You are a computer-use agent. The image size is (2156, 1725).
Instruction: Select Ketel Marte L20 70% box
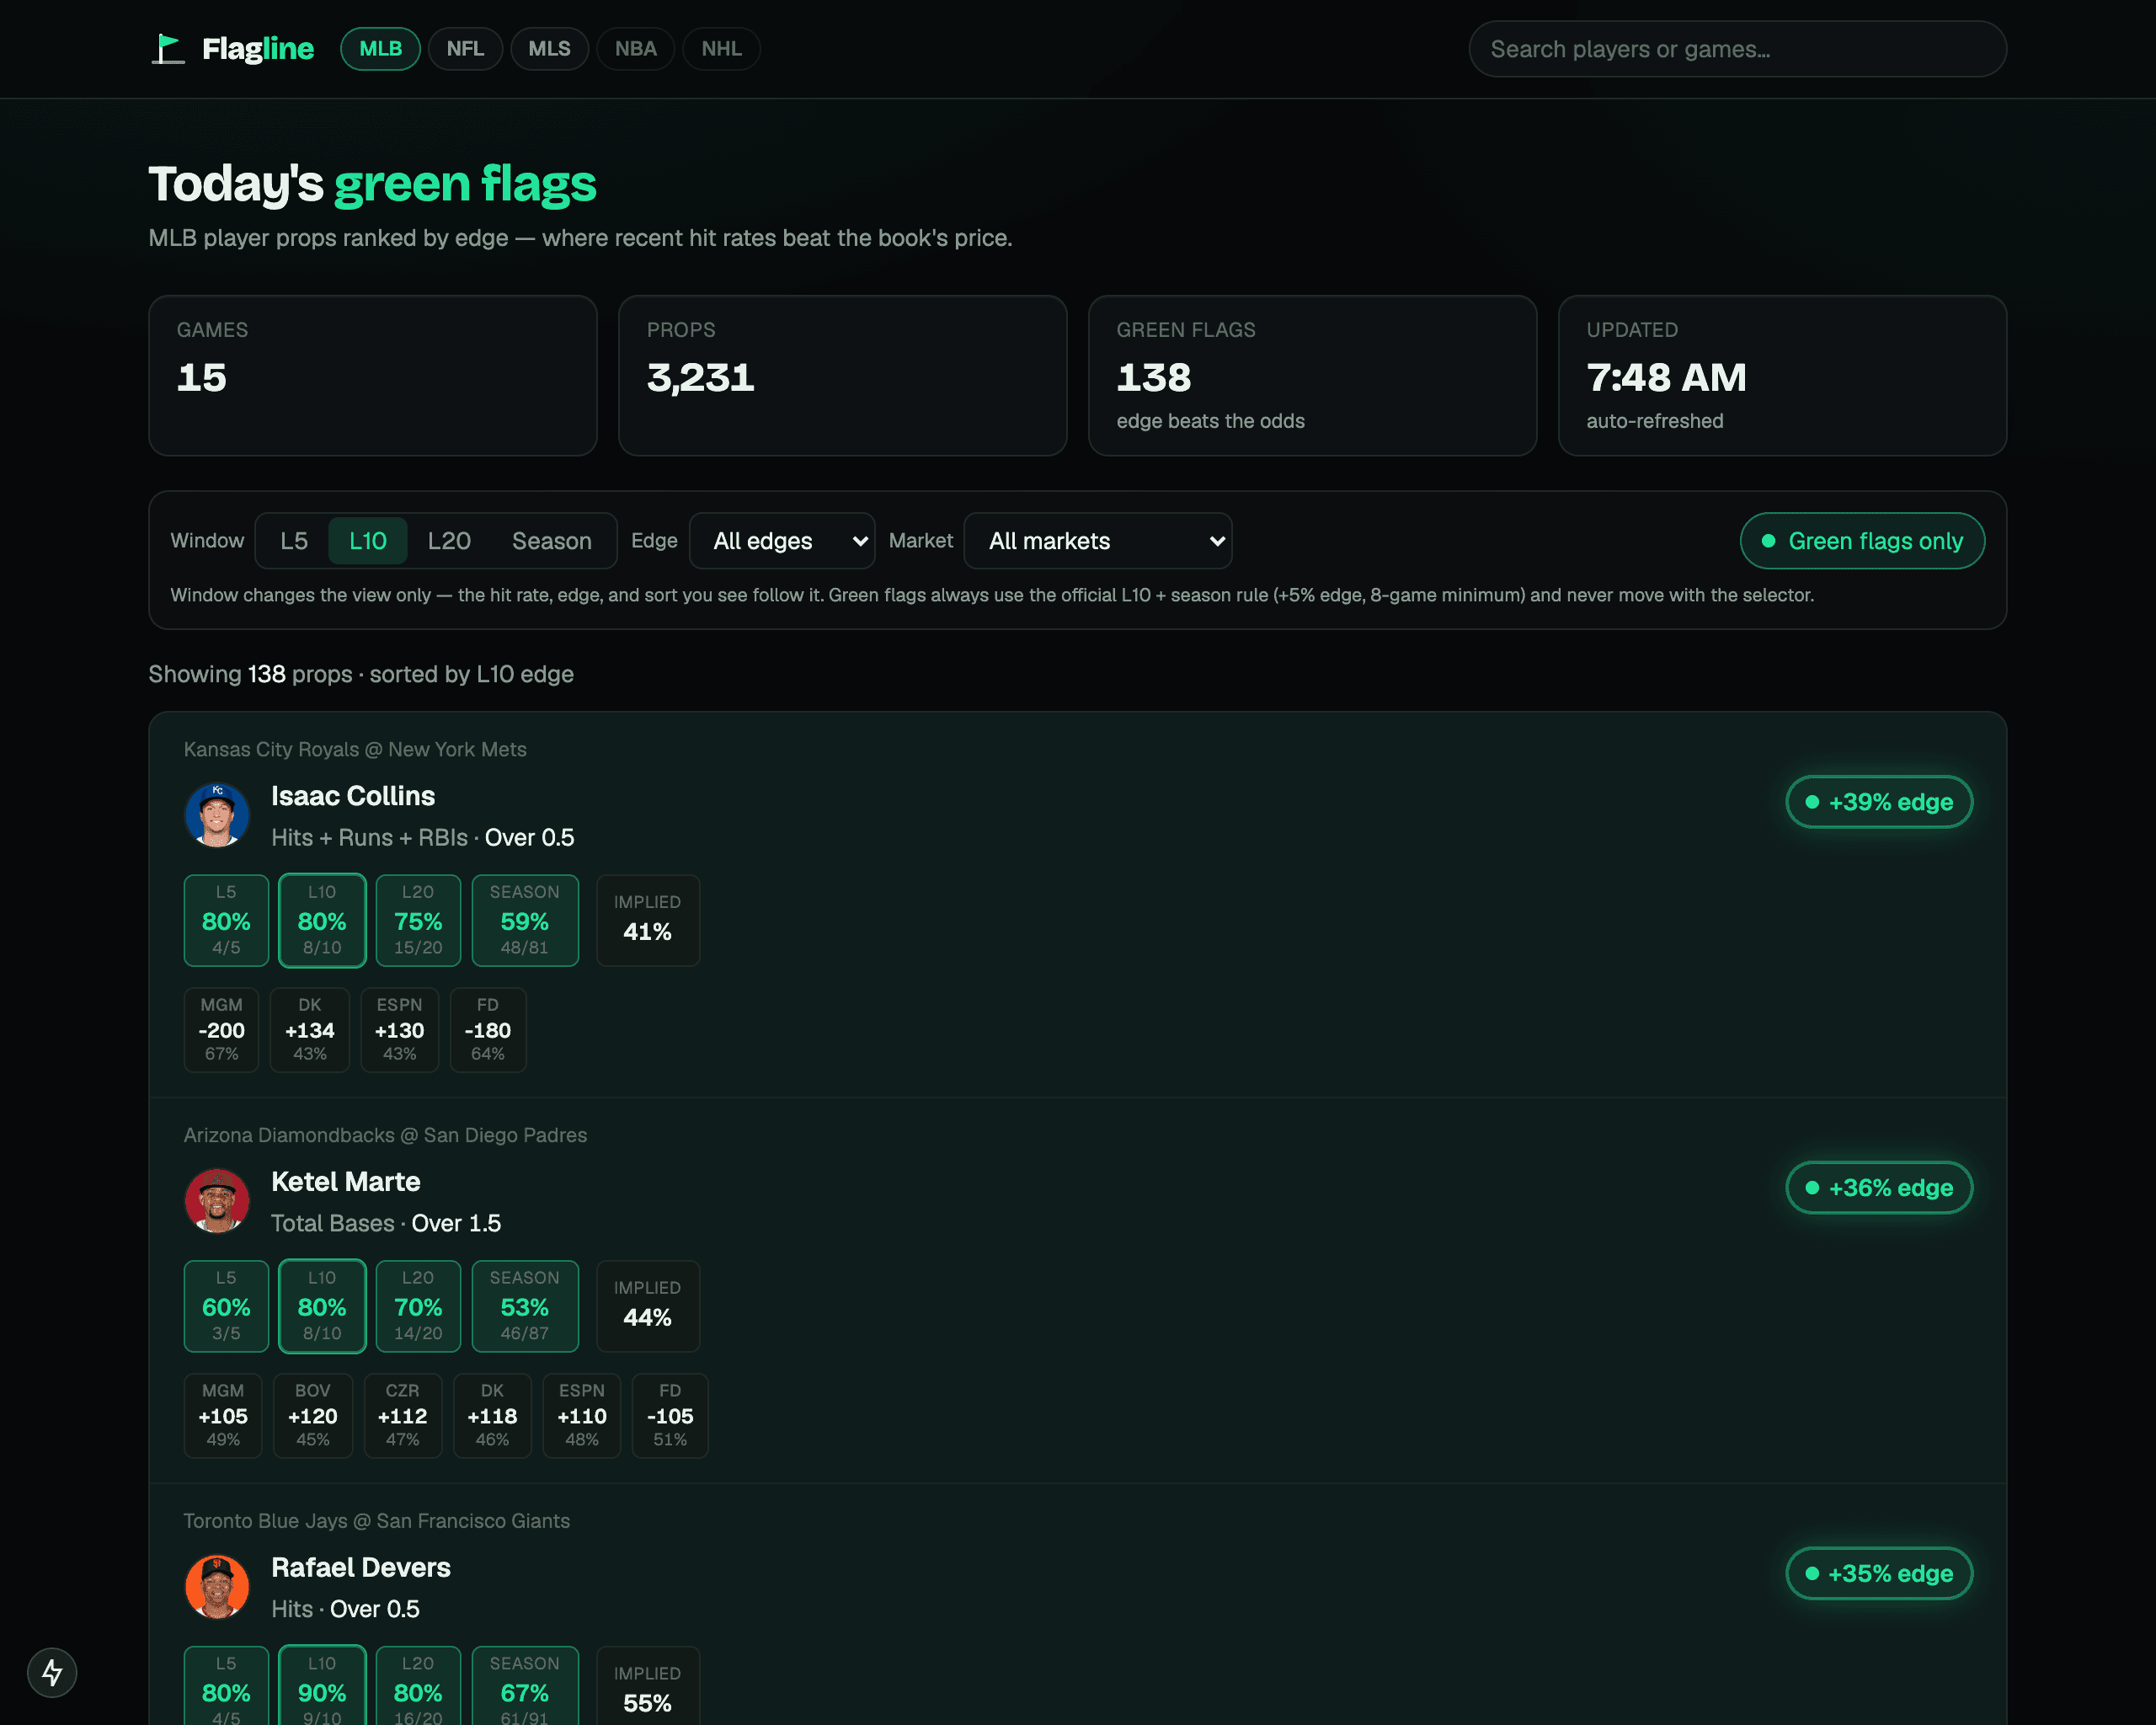click(418, 1307)
